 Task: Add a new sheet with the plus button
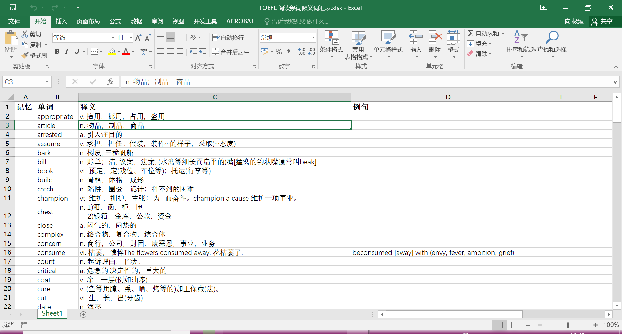[x=83, y=315]
